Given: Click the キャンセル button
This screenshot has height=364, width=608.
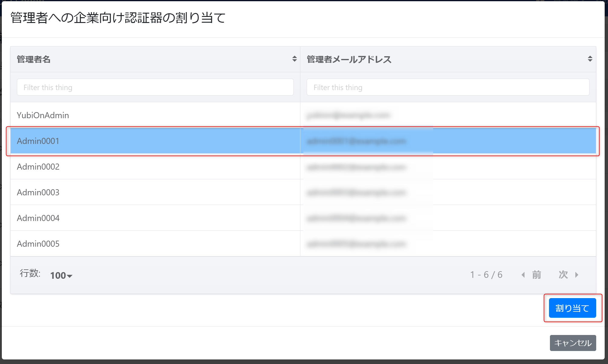Looking at the screenshot, I should 573,343.
